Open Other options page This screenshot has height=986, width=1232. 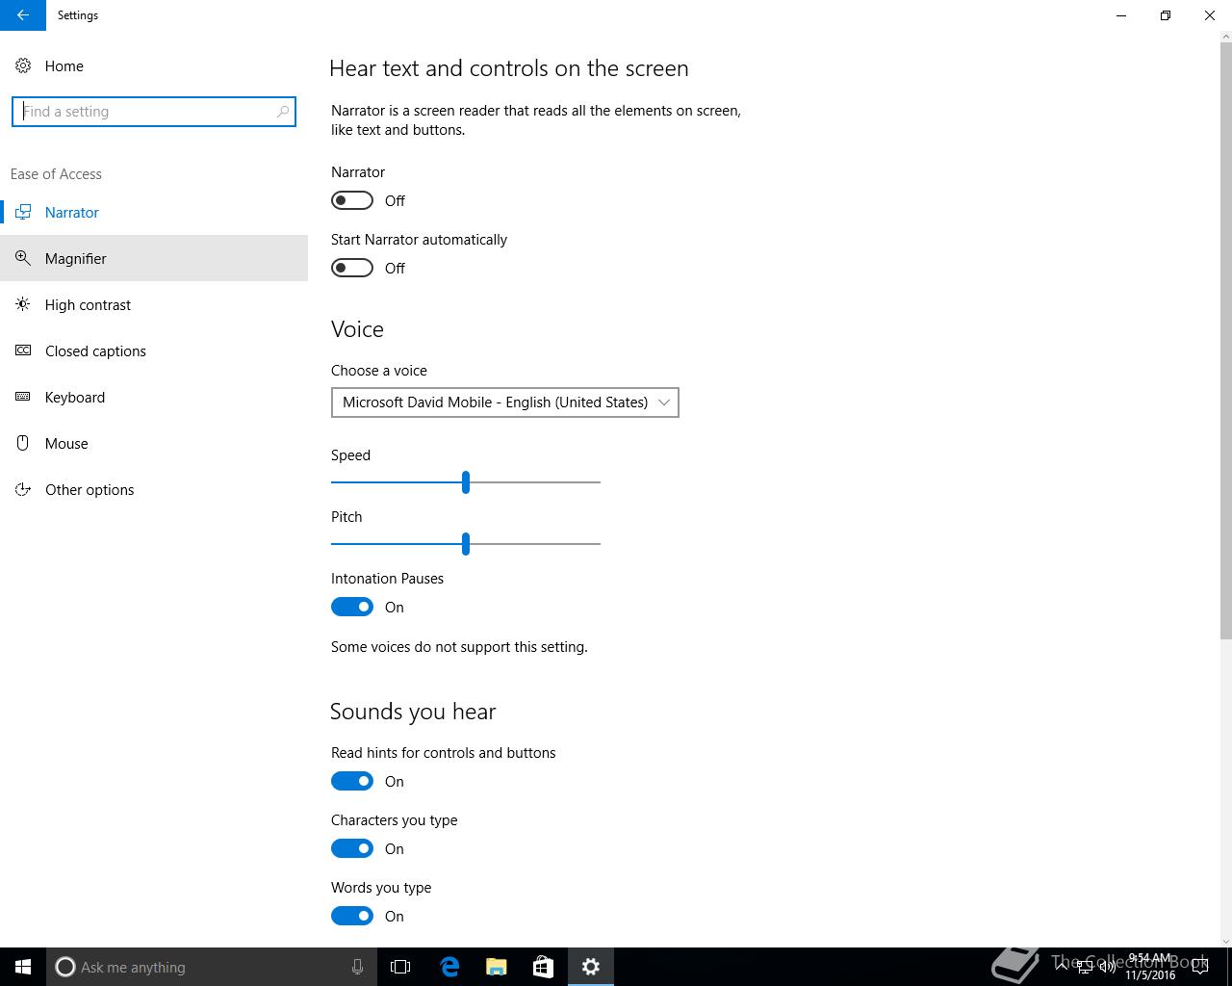[x=154, y=489]
